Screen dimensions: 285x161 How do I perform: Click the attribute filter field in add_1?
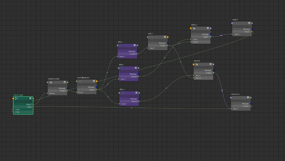point(158,40)
